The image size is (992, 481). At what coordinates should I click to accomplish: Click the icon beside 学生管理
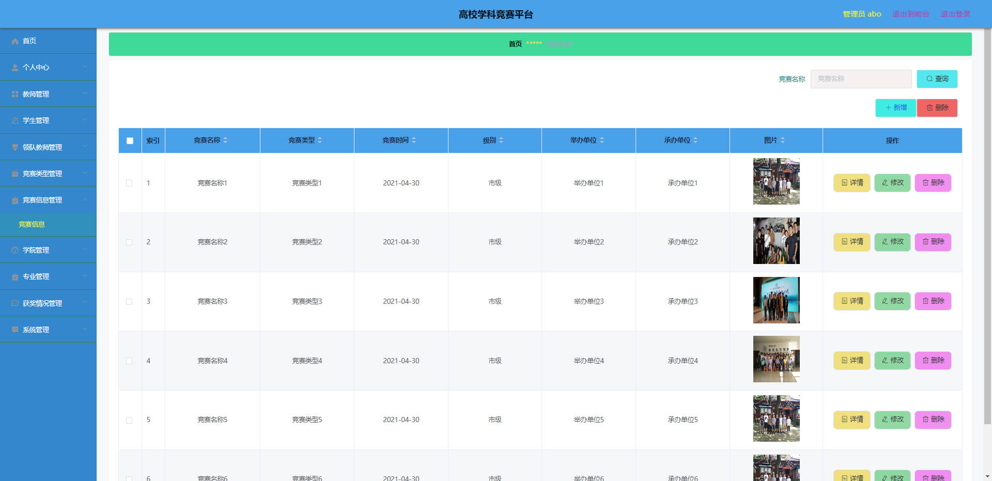15,120
